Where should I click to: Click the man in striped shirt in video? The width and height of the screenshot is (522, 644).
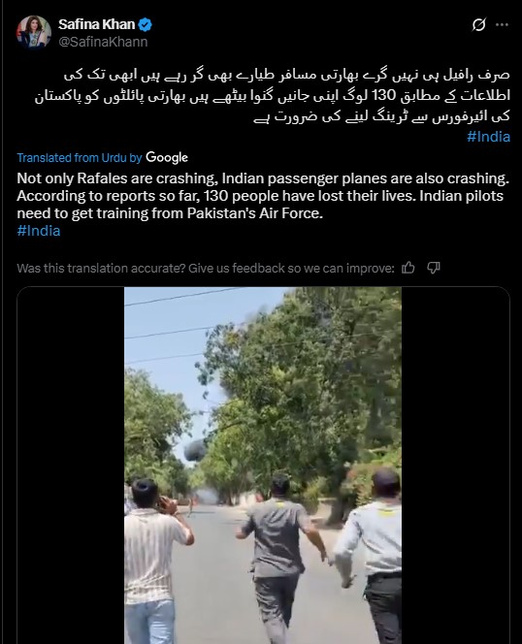(154, 561)
